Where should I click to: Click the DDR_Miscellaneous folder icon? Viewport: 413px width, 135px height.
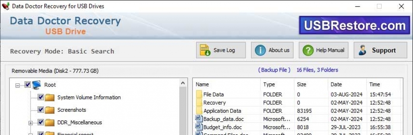tap(49, 122)
